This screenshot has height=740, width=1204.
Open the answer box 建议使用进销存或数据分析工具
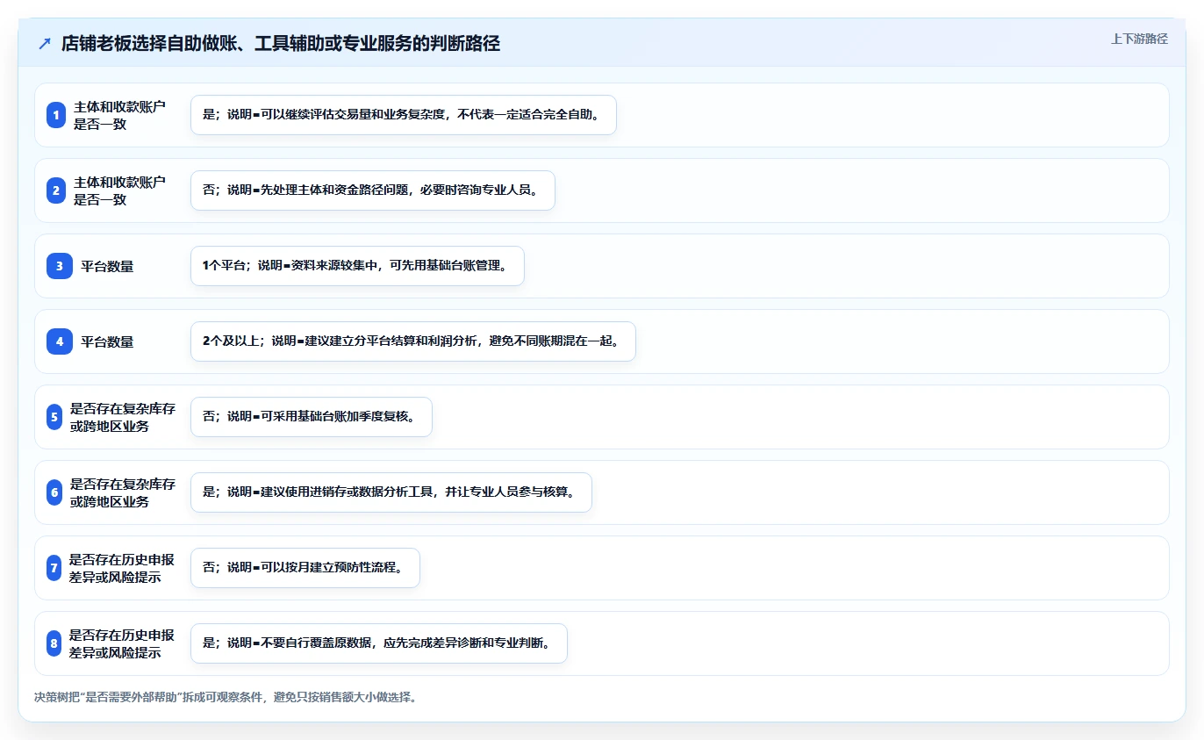pyautogui.click(x=391, y=492)
